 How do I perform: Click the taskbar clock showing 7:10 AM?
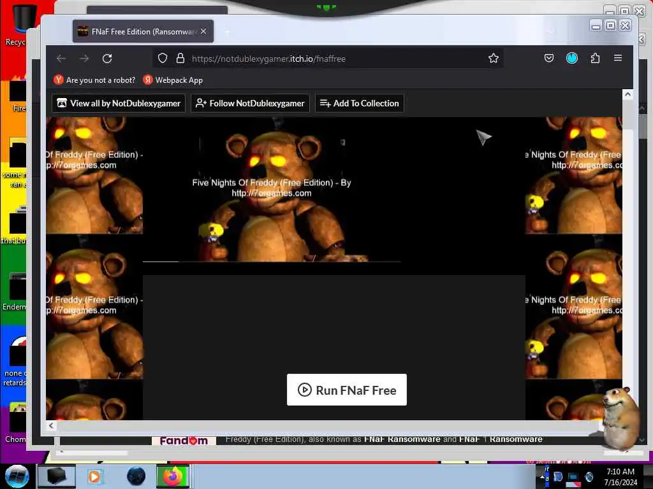(x=620, y=477)
